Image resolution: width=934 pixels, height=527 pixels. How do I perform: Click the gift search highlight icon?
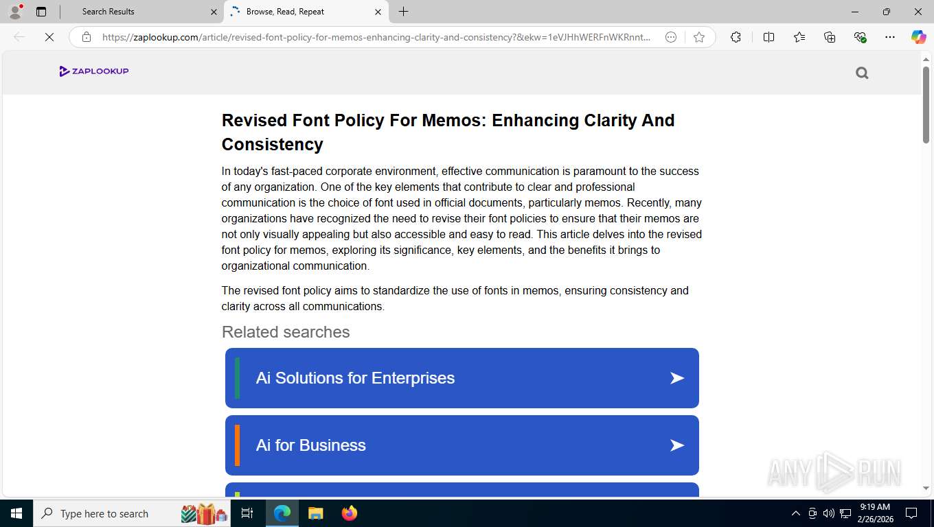click(204, 513)
